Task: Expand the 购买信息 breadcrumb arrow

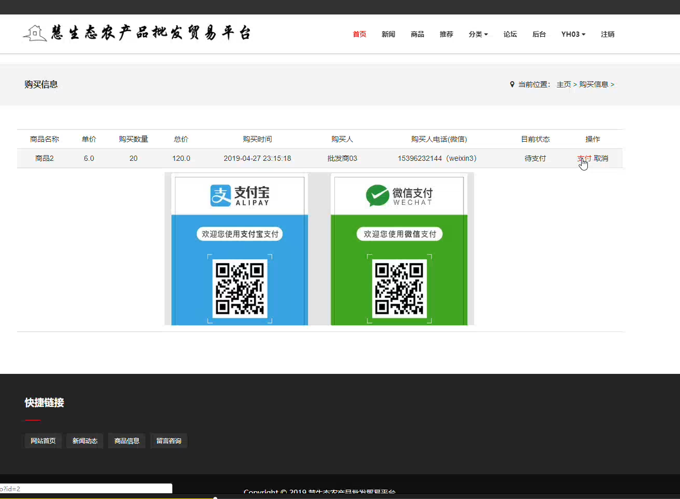Action: pyautogui.click(x=613, y=84)
